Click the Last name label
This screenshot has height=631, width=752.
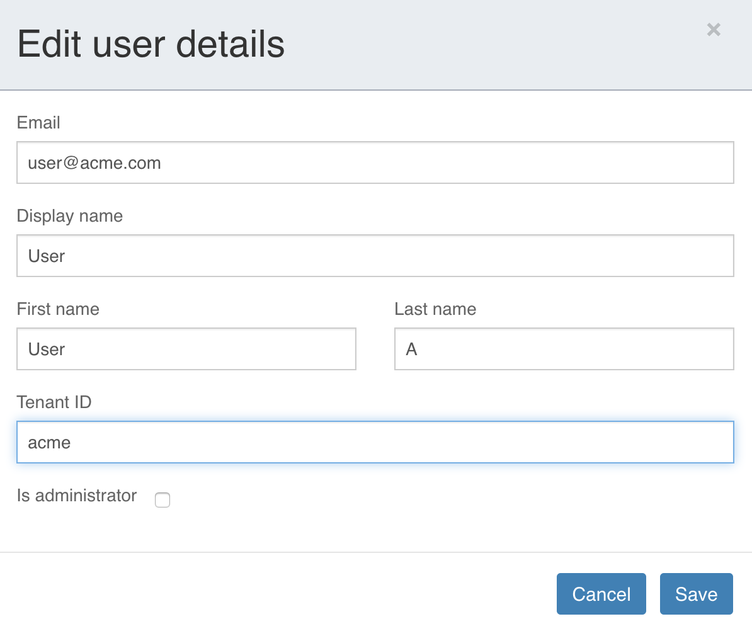coord(435,309)
